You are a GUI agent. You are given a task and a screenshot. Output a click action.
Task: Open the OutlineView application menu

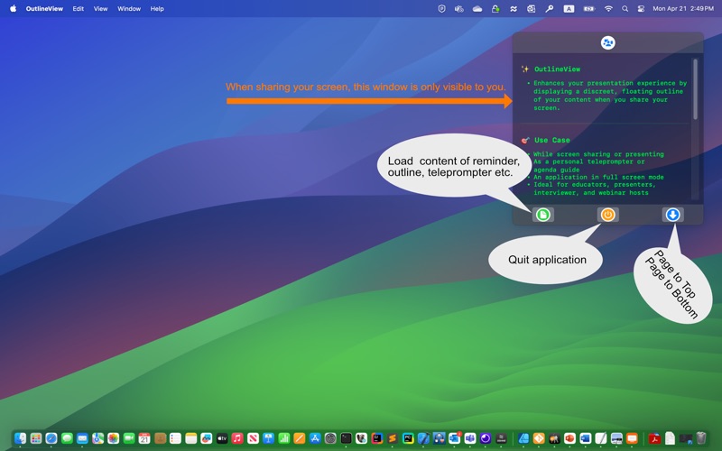click(x=44, y=8)
